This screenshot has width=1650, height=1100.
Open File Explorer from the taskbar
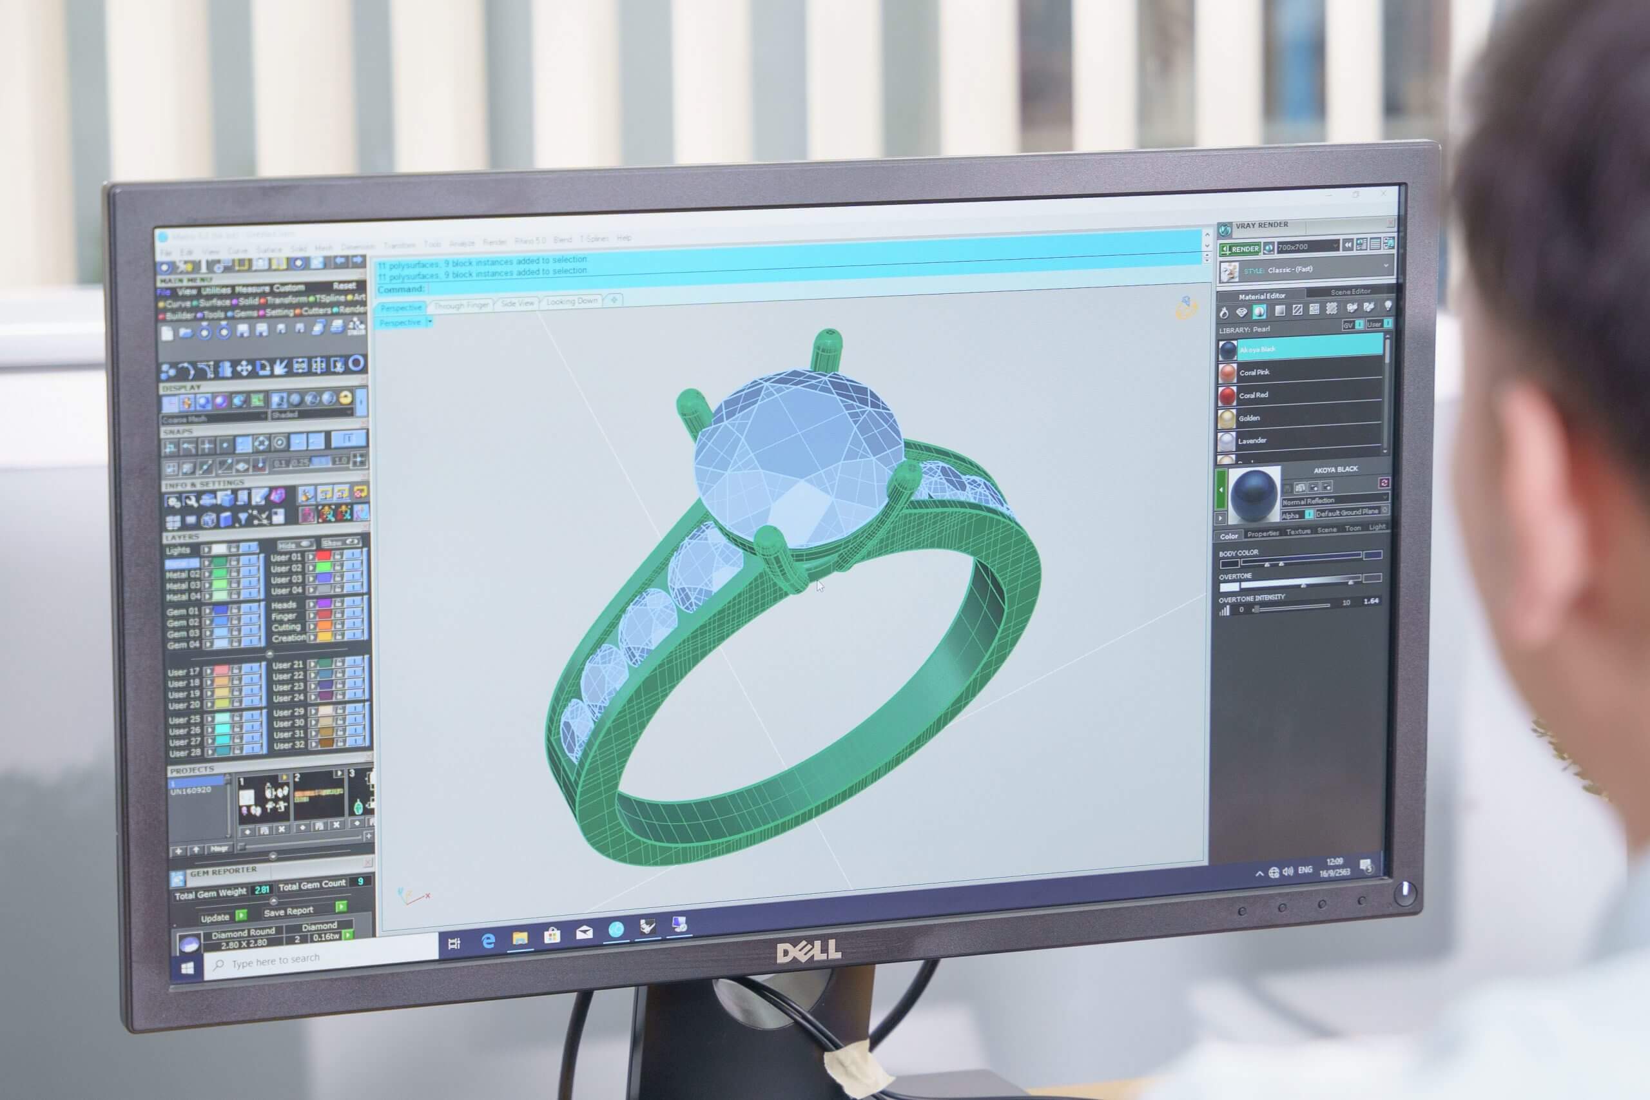(x=520, y=939)
